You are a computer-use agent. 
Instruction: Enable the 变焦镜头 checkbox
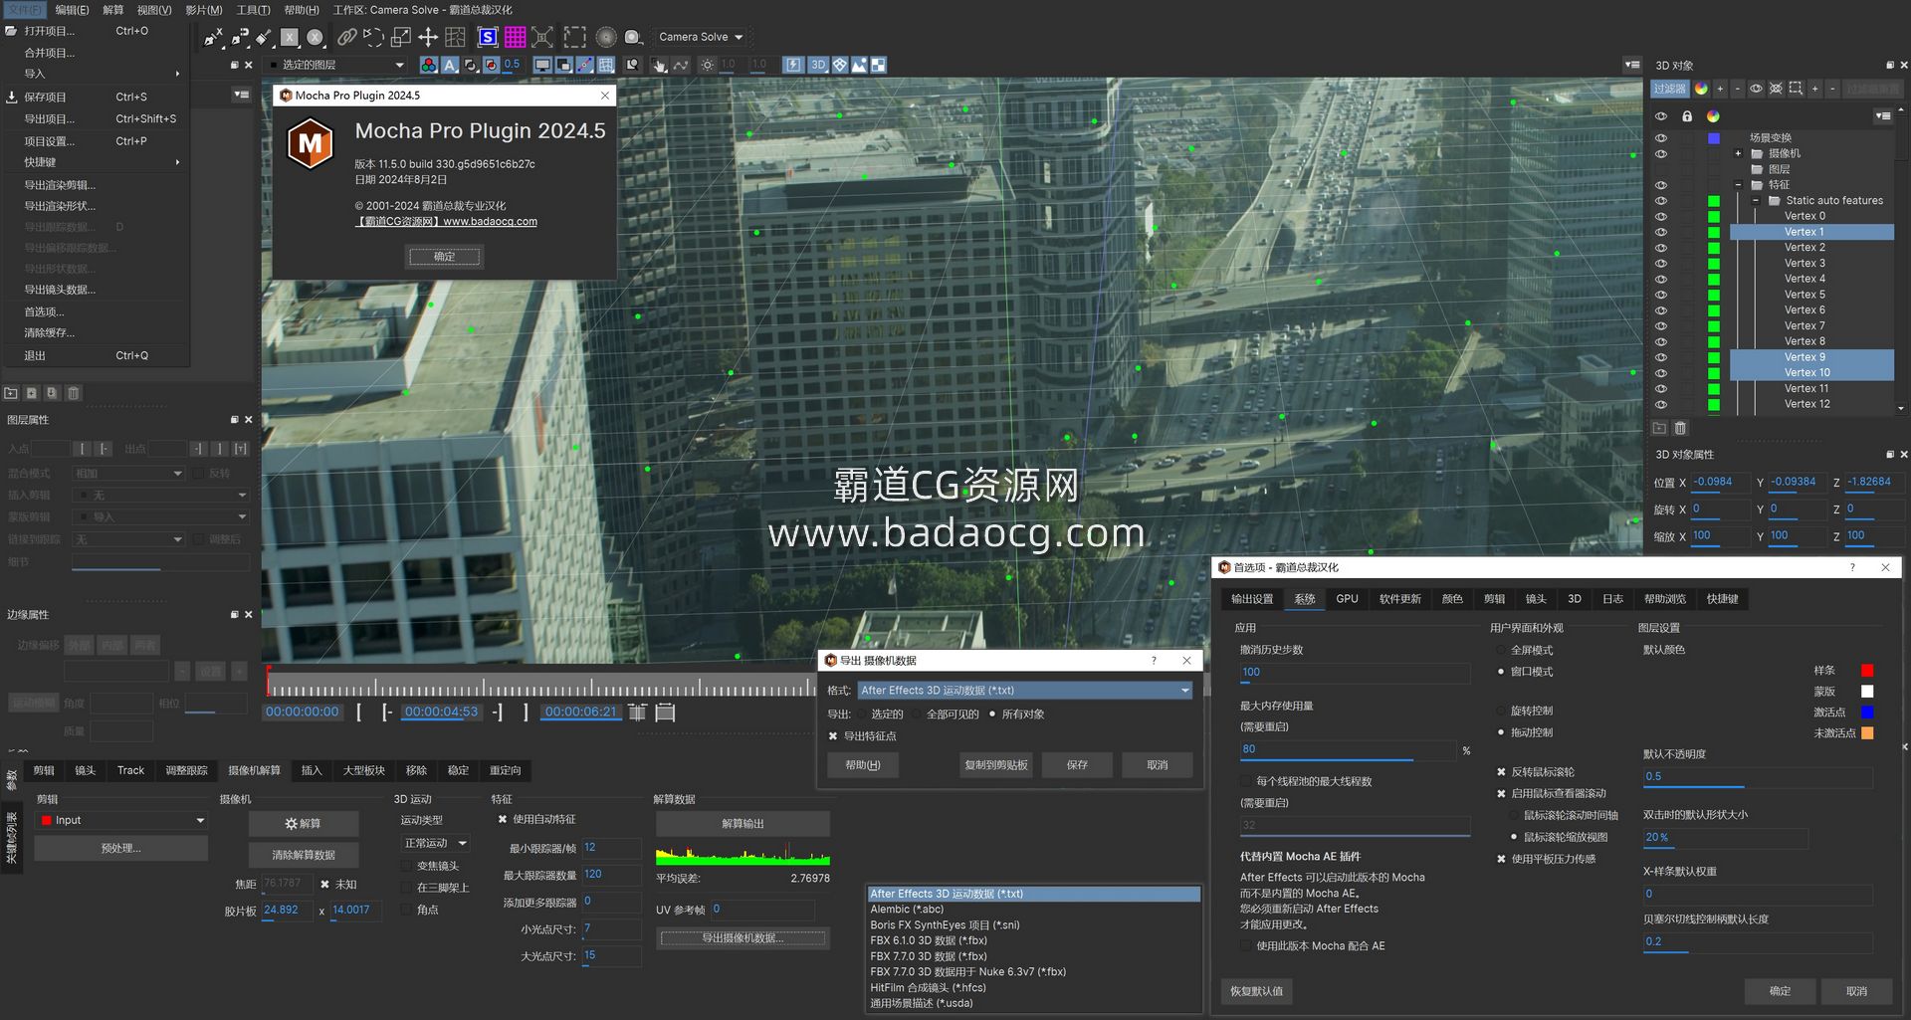[406, 866]
